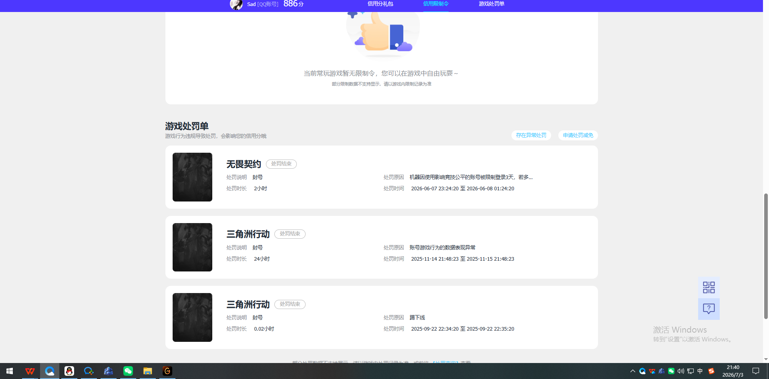Open the orange G app in taskbar
Image resolution: width=769 pixels, height=379 pixels.
click(x=167, y=371)
